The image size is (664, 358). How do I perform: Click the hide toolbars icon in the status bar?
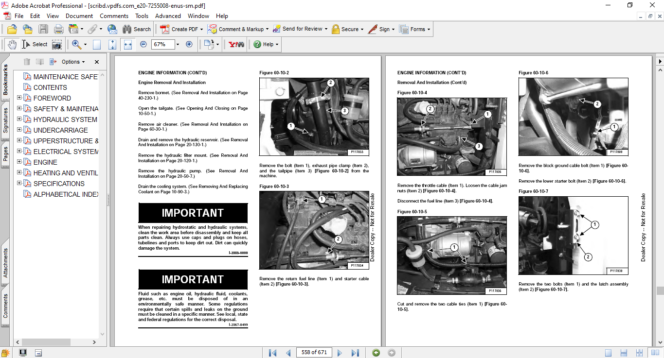pyautogui.click(x=38, y=353)
